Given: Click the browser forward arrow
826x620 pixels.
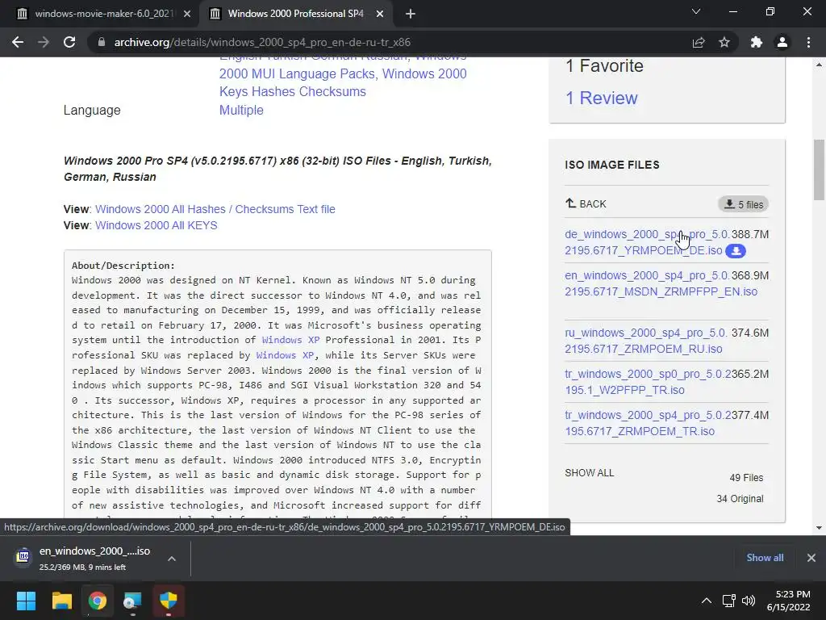Looking at the screenshot, I should pyautogui.click(x=44, y=42).
